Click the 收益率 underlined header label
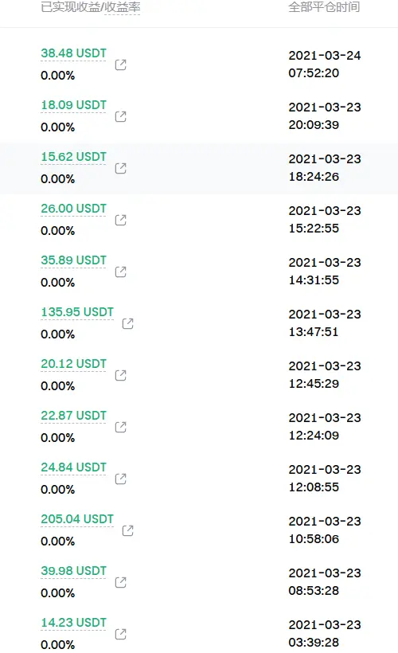 (122, 7)
